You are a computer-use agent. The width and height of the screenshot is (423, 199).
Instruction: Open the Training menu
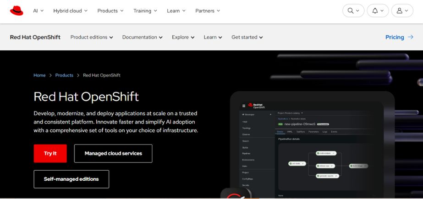click(x=145, y=11)
